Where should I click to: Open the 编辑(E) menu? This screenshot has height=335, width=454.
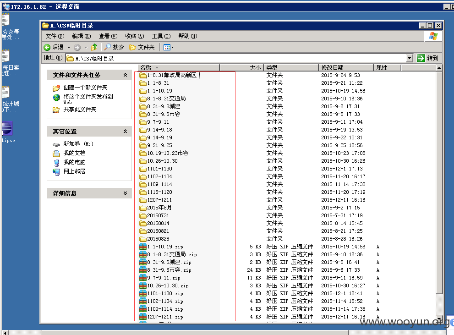(x=82, y=36)
